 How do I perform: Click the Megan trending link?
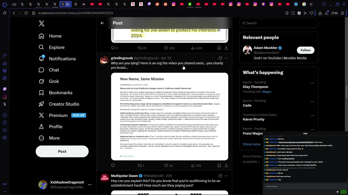click(x=266, y=92)
